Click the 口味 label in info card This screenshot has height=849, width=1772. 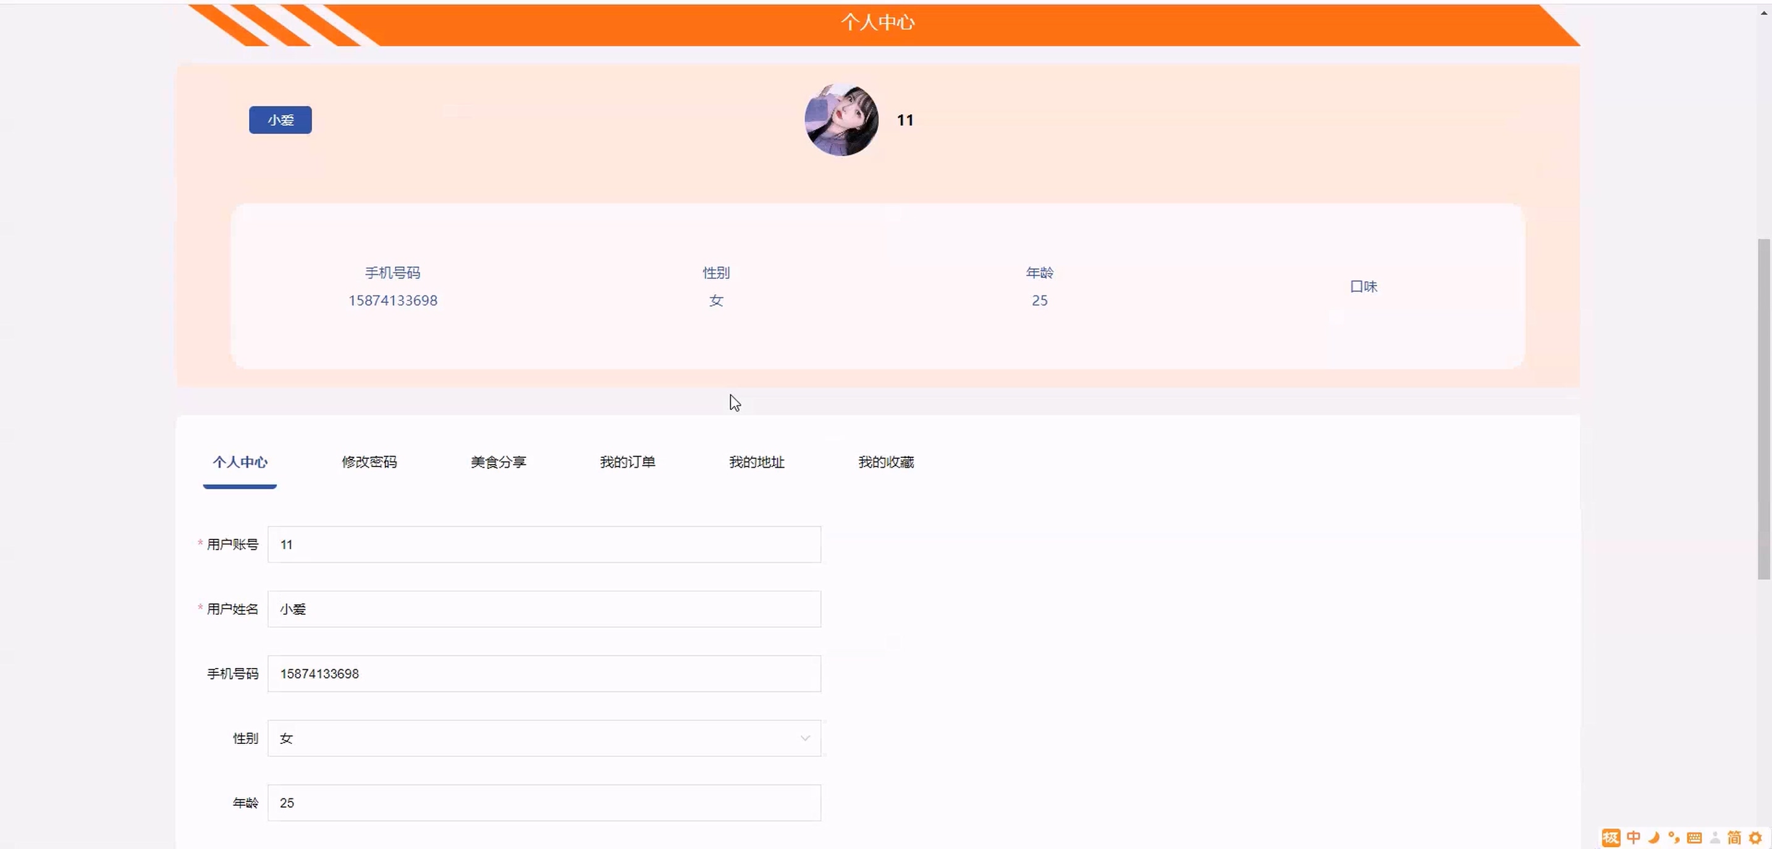[1364, 286]
